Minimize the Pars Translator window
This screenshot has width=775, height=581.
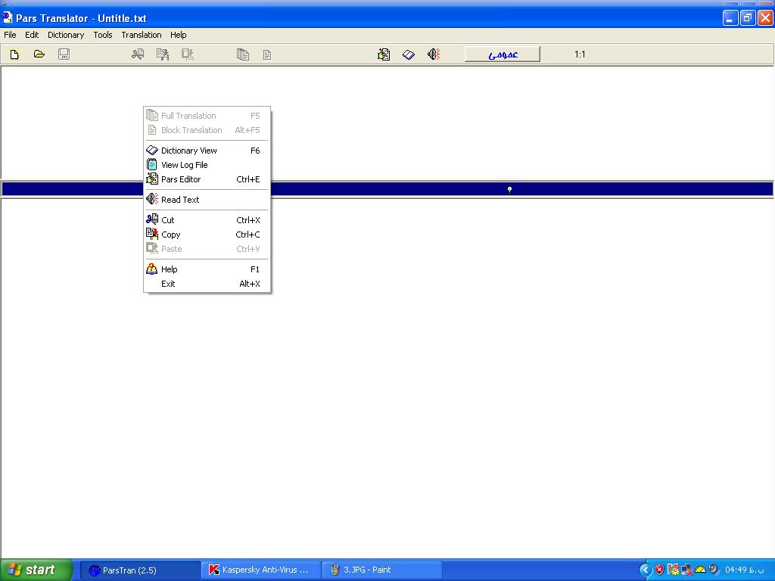[x=730, y=18]
